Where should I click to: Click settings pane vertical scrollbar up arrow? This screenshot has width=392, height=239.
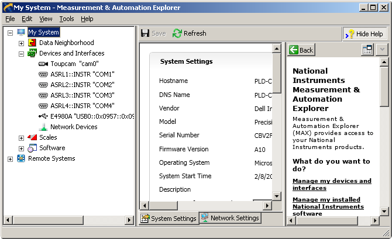tap(277, 49)
